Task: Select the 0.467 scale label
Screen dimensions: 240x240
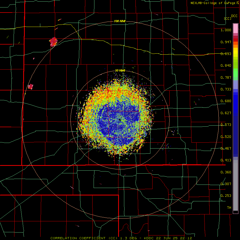Action: [x=226, y=149]
